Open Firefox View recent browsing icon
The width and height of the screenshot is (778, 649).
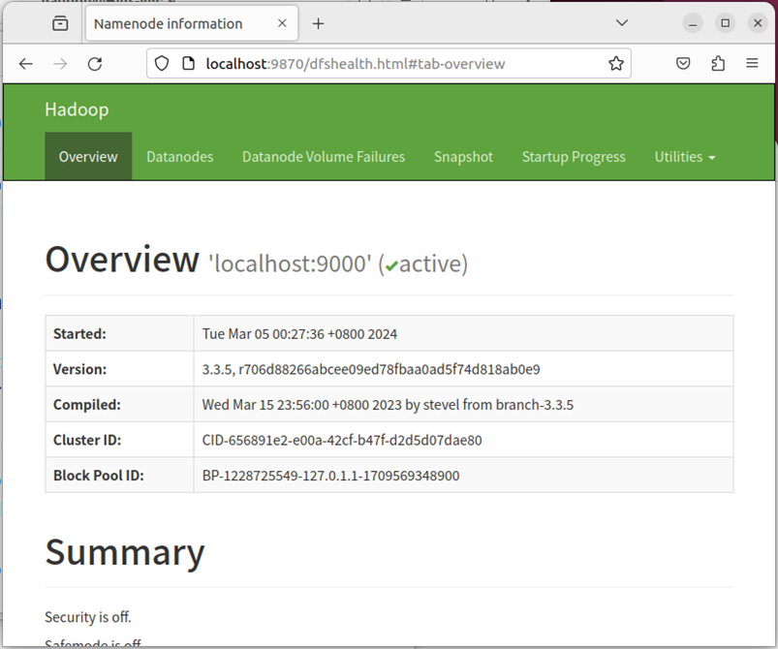(60, 23)
